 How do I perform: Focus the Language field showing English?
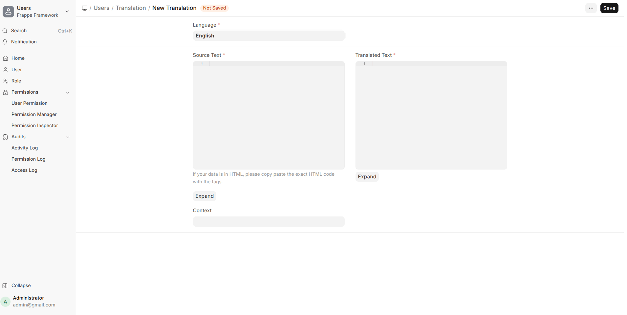click(x=269, y=36)
